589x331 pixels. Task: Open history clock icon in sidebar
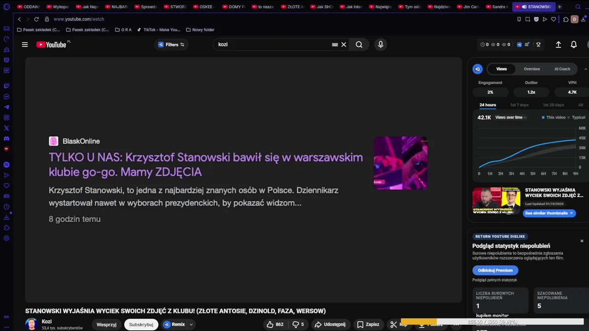[x=6, y=207]
